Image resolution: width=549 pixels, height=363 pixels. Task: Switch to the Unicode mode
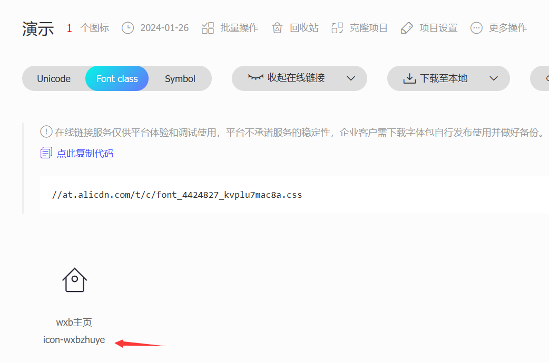[x=54, y=79]
